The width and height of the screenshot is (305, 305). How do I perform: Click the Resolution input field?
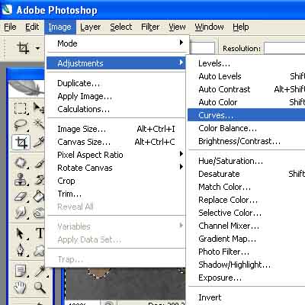click(284, 48)
